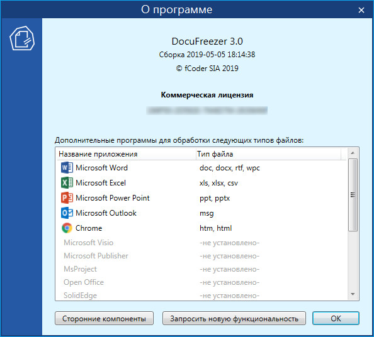Click the Chrome icon in list

[67, 228]
